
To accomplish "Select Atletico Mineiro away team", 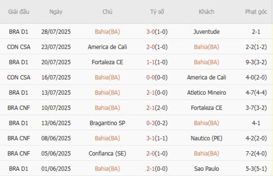I will (x=206, y=93).
